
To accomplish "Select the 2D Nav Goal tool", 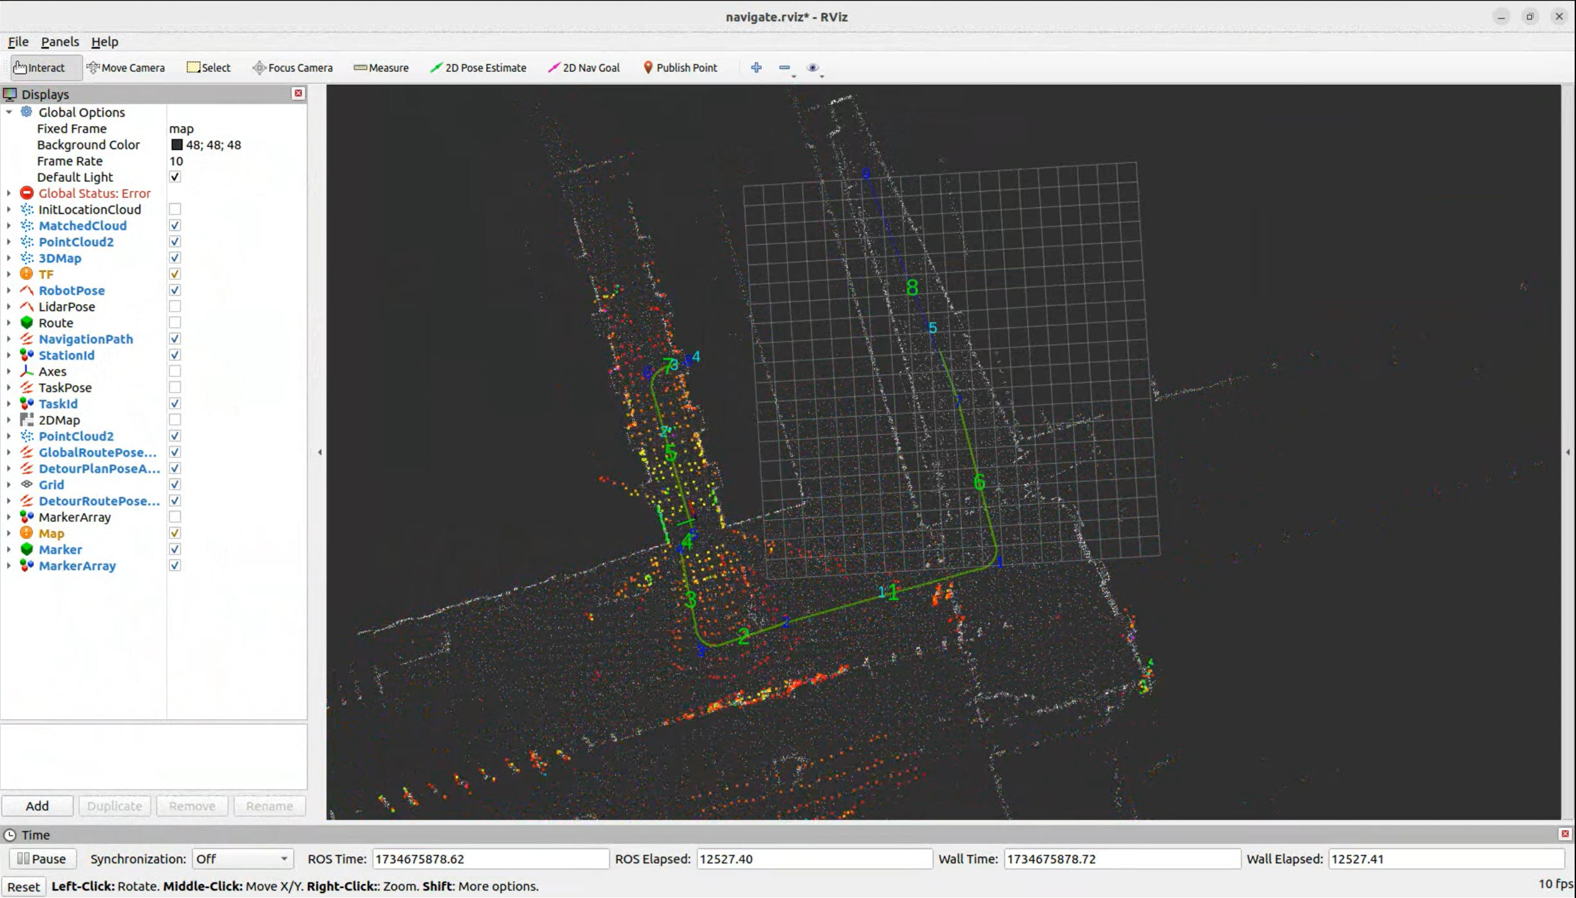I will [x=583, y=67].
